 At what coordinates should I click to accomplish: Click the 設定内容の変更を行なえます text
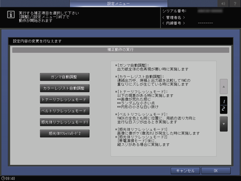click(37, 41)
